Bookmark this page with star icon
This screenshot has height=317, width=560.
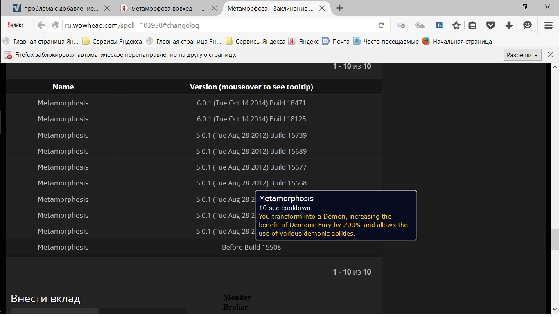(456, 25)
